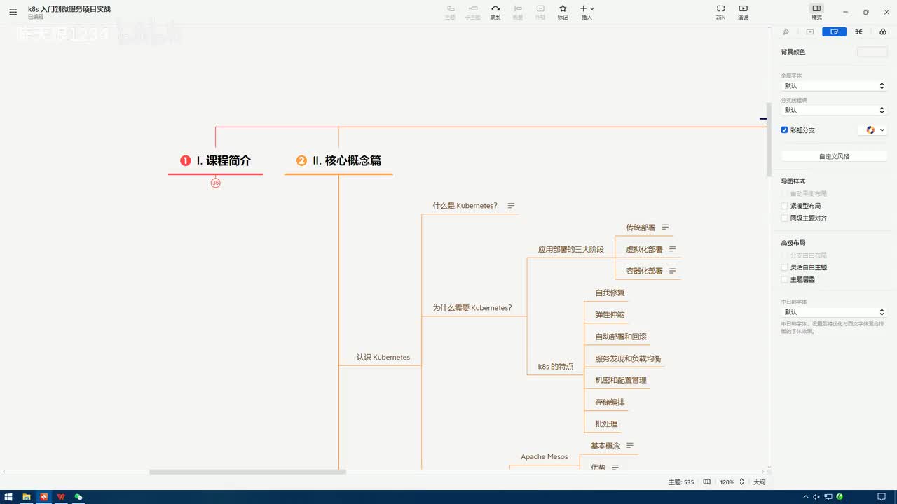Open the 分支线粗细 dropdown
The width and height of the screenshot is (897, 504).
[834, 110]
